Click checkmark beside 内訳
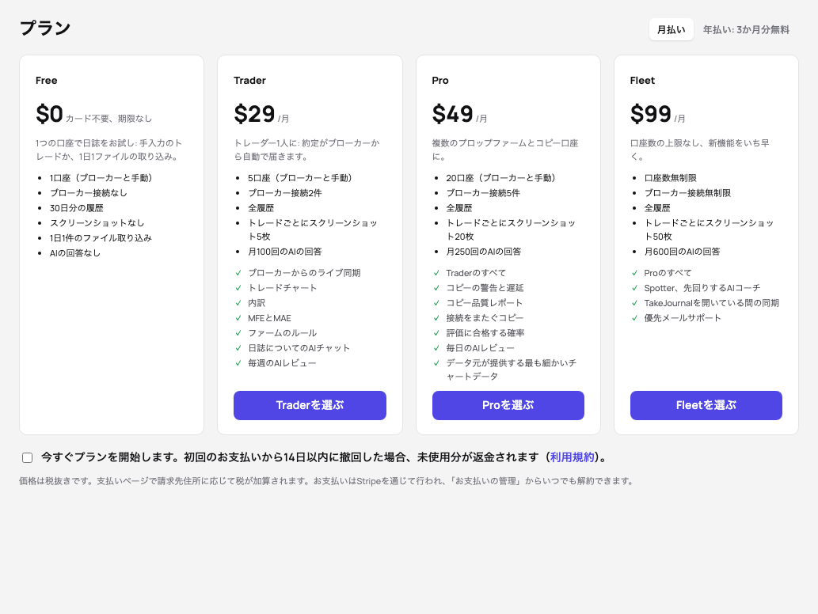Screen dimensions: 818x614 coord(238,303)
